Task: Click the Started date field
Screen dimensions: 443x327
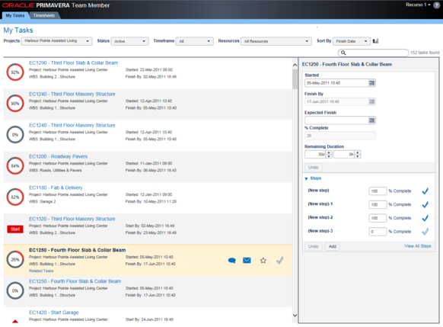Action: pos(336,83)
